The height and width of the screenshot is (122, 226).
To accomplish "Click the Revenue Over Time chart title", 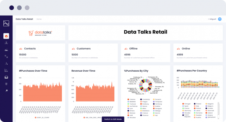I will pyautogui.click(x=83, y=71).
